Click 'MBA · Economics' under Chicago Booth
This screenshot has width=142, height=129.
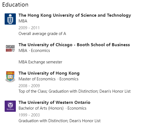click(34, 51)
